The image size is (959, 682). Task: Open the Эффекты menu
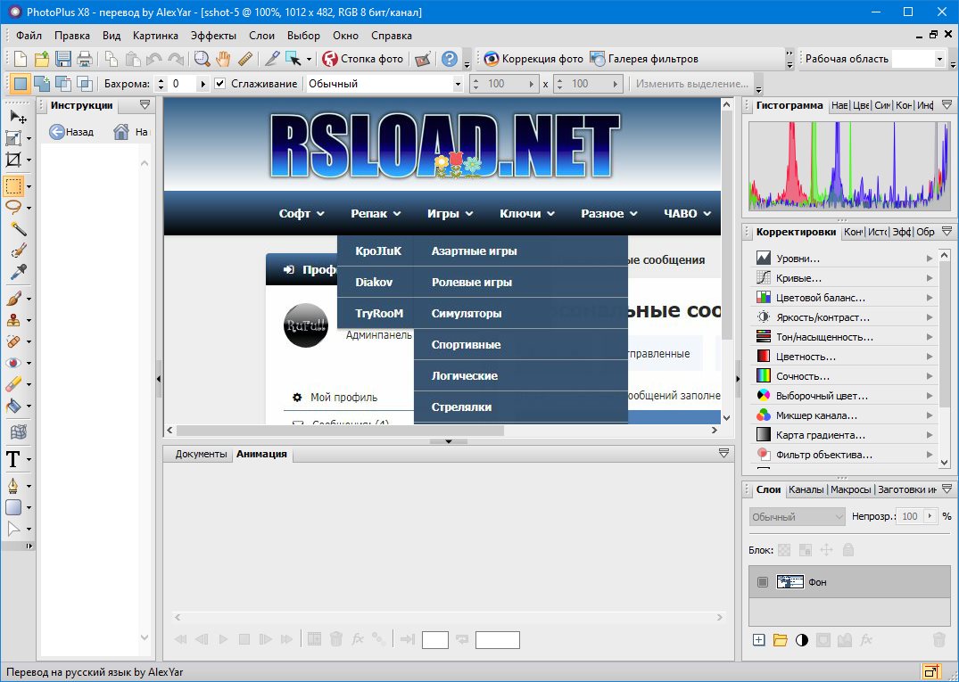point(213,36)
